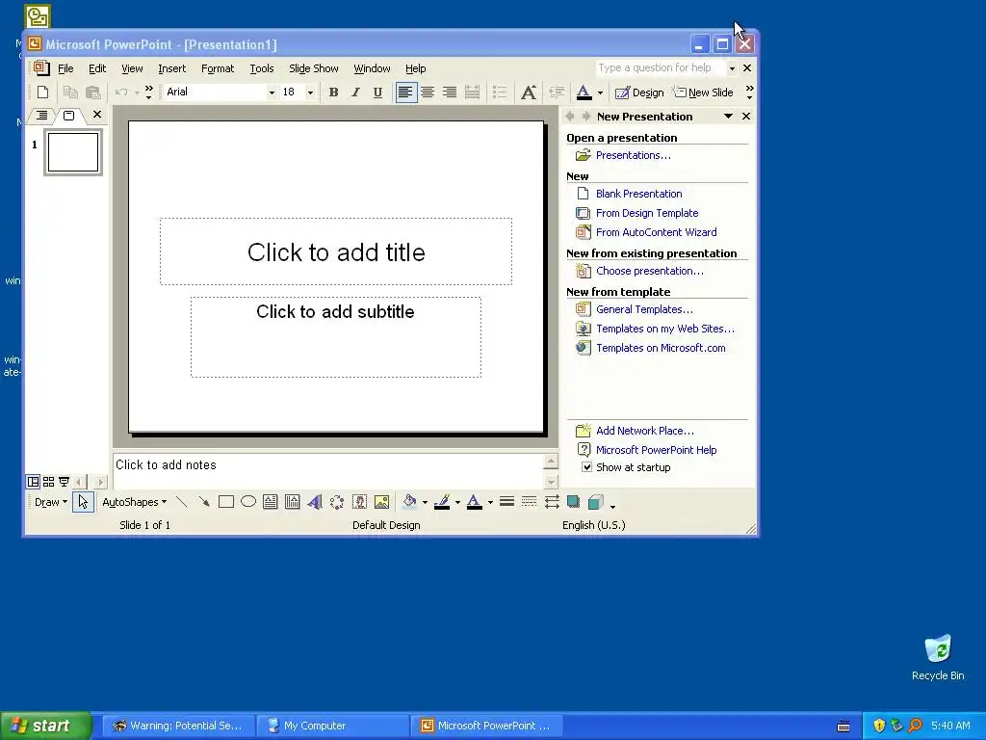The width and height of the screenshot is (986, 740).
Task: Close the Outline/Slides pane
Action: [x=97, y=115]
